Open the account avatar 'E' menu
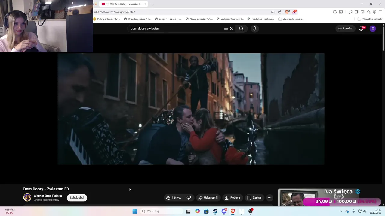The image size is (385, 216). pos(373,28)
